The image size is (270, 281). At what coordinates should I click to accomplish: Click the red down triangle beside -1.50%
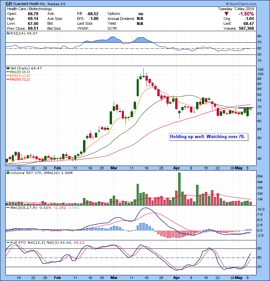226,14
